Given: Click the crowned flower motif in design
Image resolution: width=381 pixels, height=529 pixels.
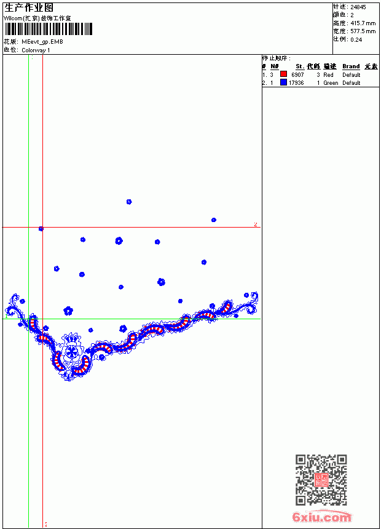Looking at the screenshot, I should pyautogui.click(x=71, y=349).
